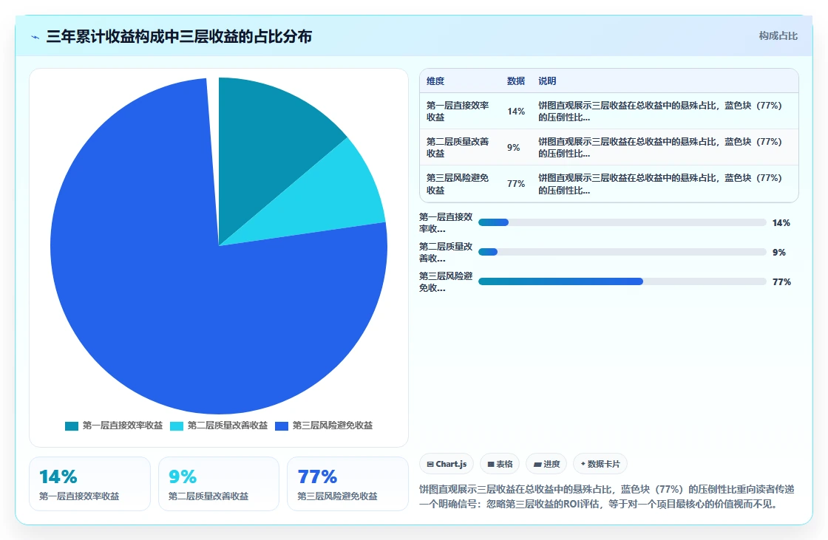Viewport: 828px width, 540px height.
Task: Select the 14% 第一层直接效率收益 stat card
Action: [89, 484]
